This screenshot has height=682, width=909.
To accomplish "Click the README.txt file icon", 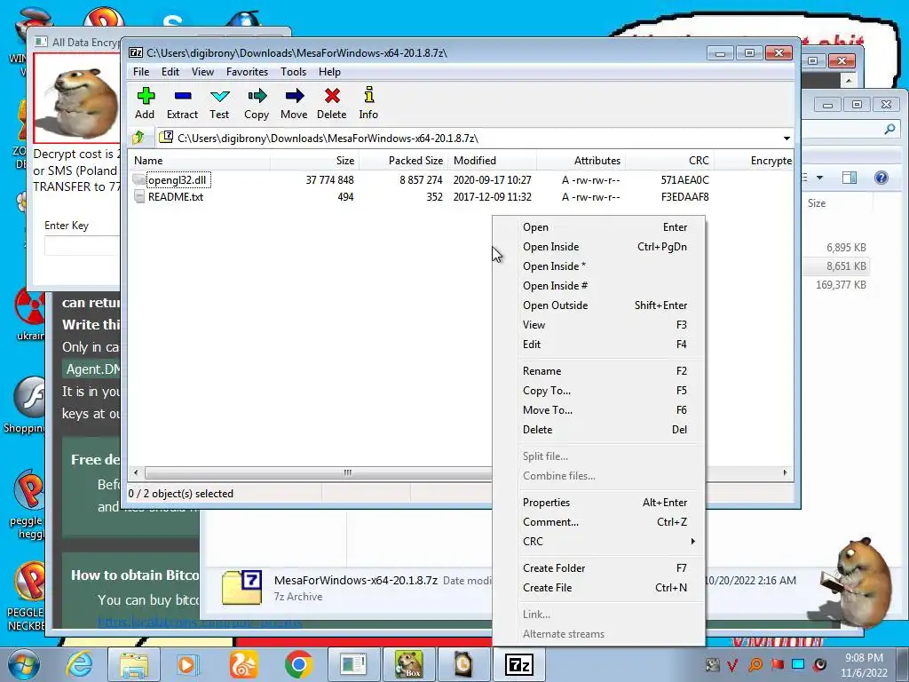I will [139, 196].
